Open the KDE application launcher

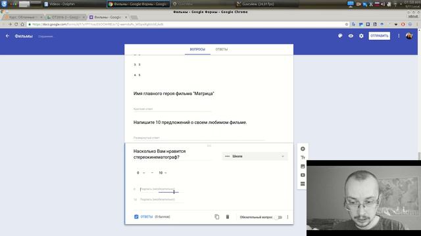4,4
